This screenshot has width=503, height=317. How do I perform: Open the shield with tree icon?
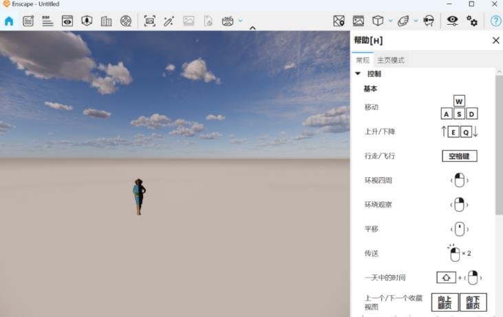point(87,21)
